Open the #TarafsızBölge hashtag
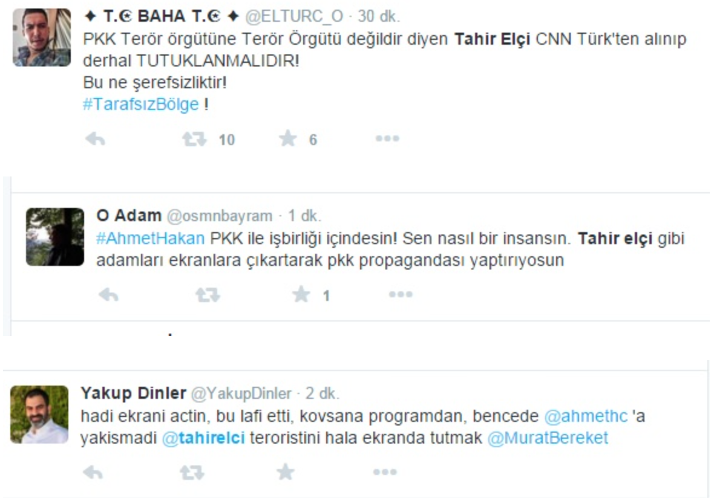This screenshot has height=498, width=714. click(x=141, y=104)
